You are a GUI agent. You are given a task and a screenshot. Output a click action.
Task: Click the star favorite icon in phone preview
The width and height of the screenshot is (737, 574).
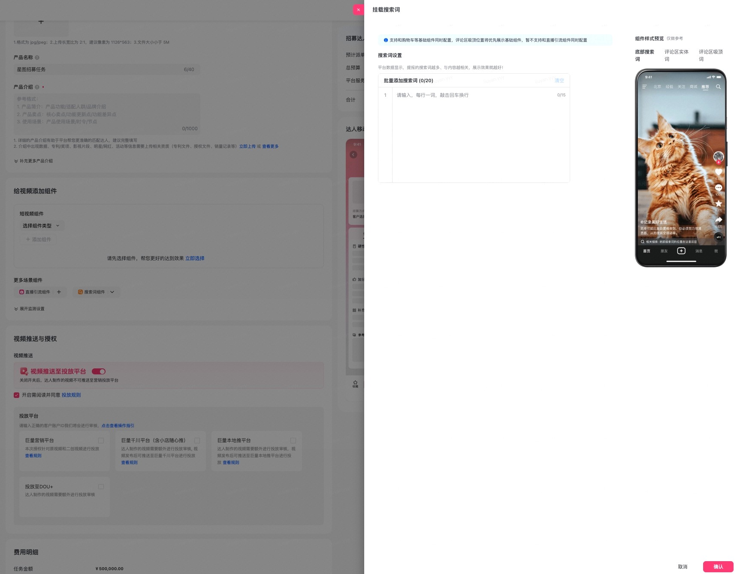coord(719,203)
